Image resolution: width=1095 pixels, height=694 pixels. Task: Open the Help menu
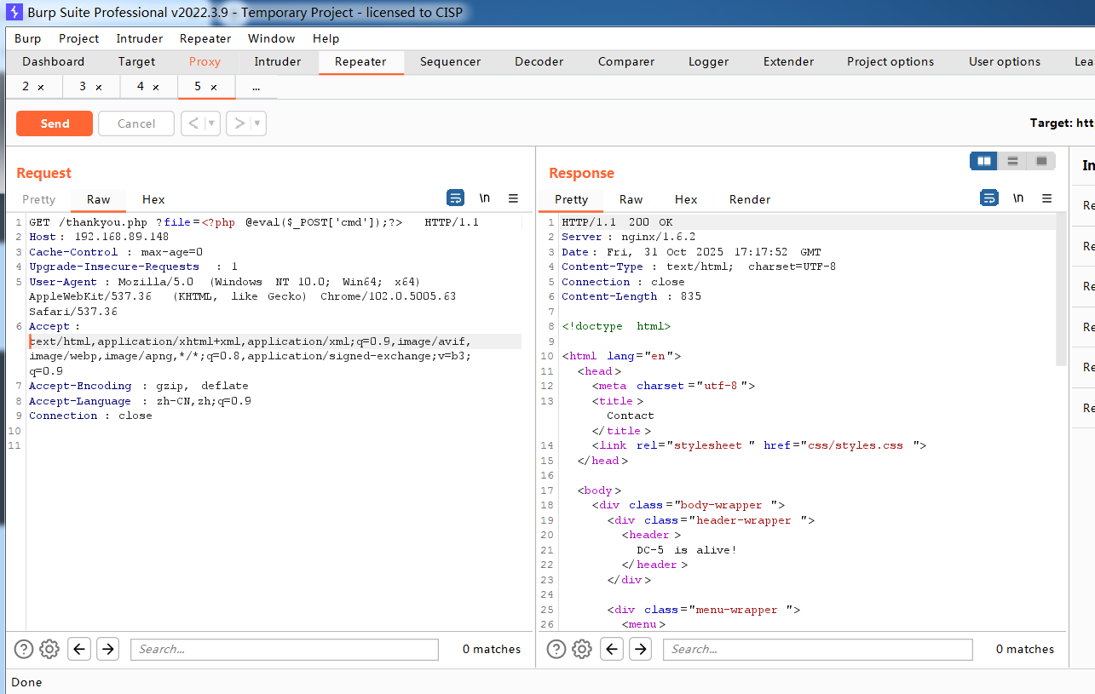pyautogui.click(x=326, y=38)
